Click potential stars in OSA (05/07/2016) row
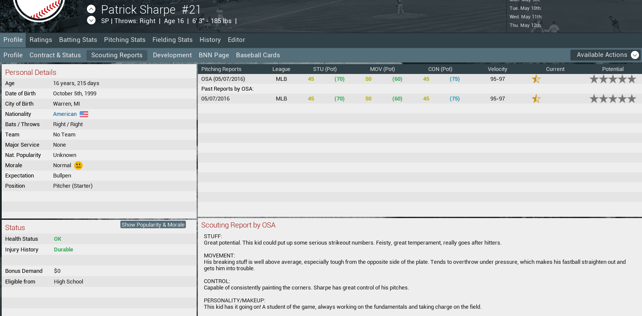Image resolution: width=642 pixels, height=316 pixels. pos(613,79)
